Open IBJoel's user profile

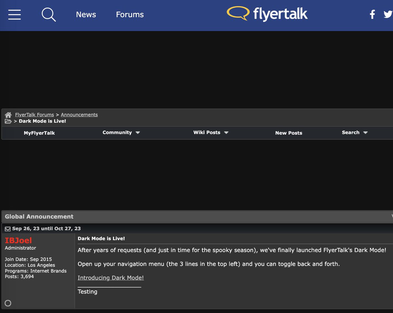[18, 240]
